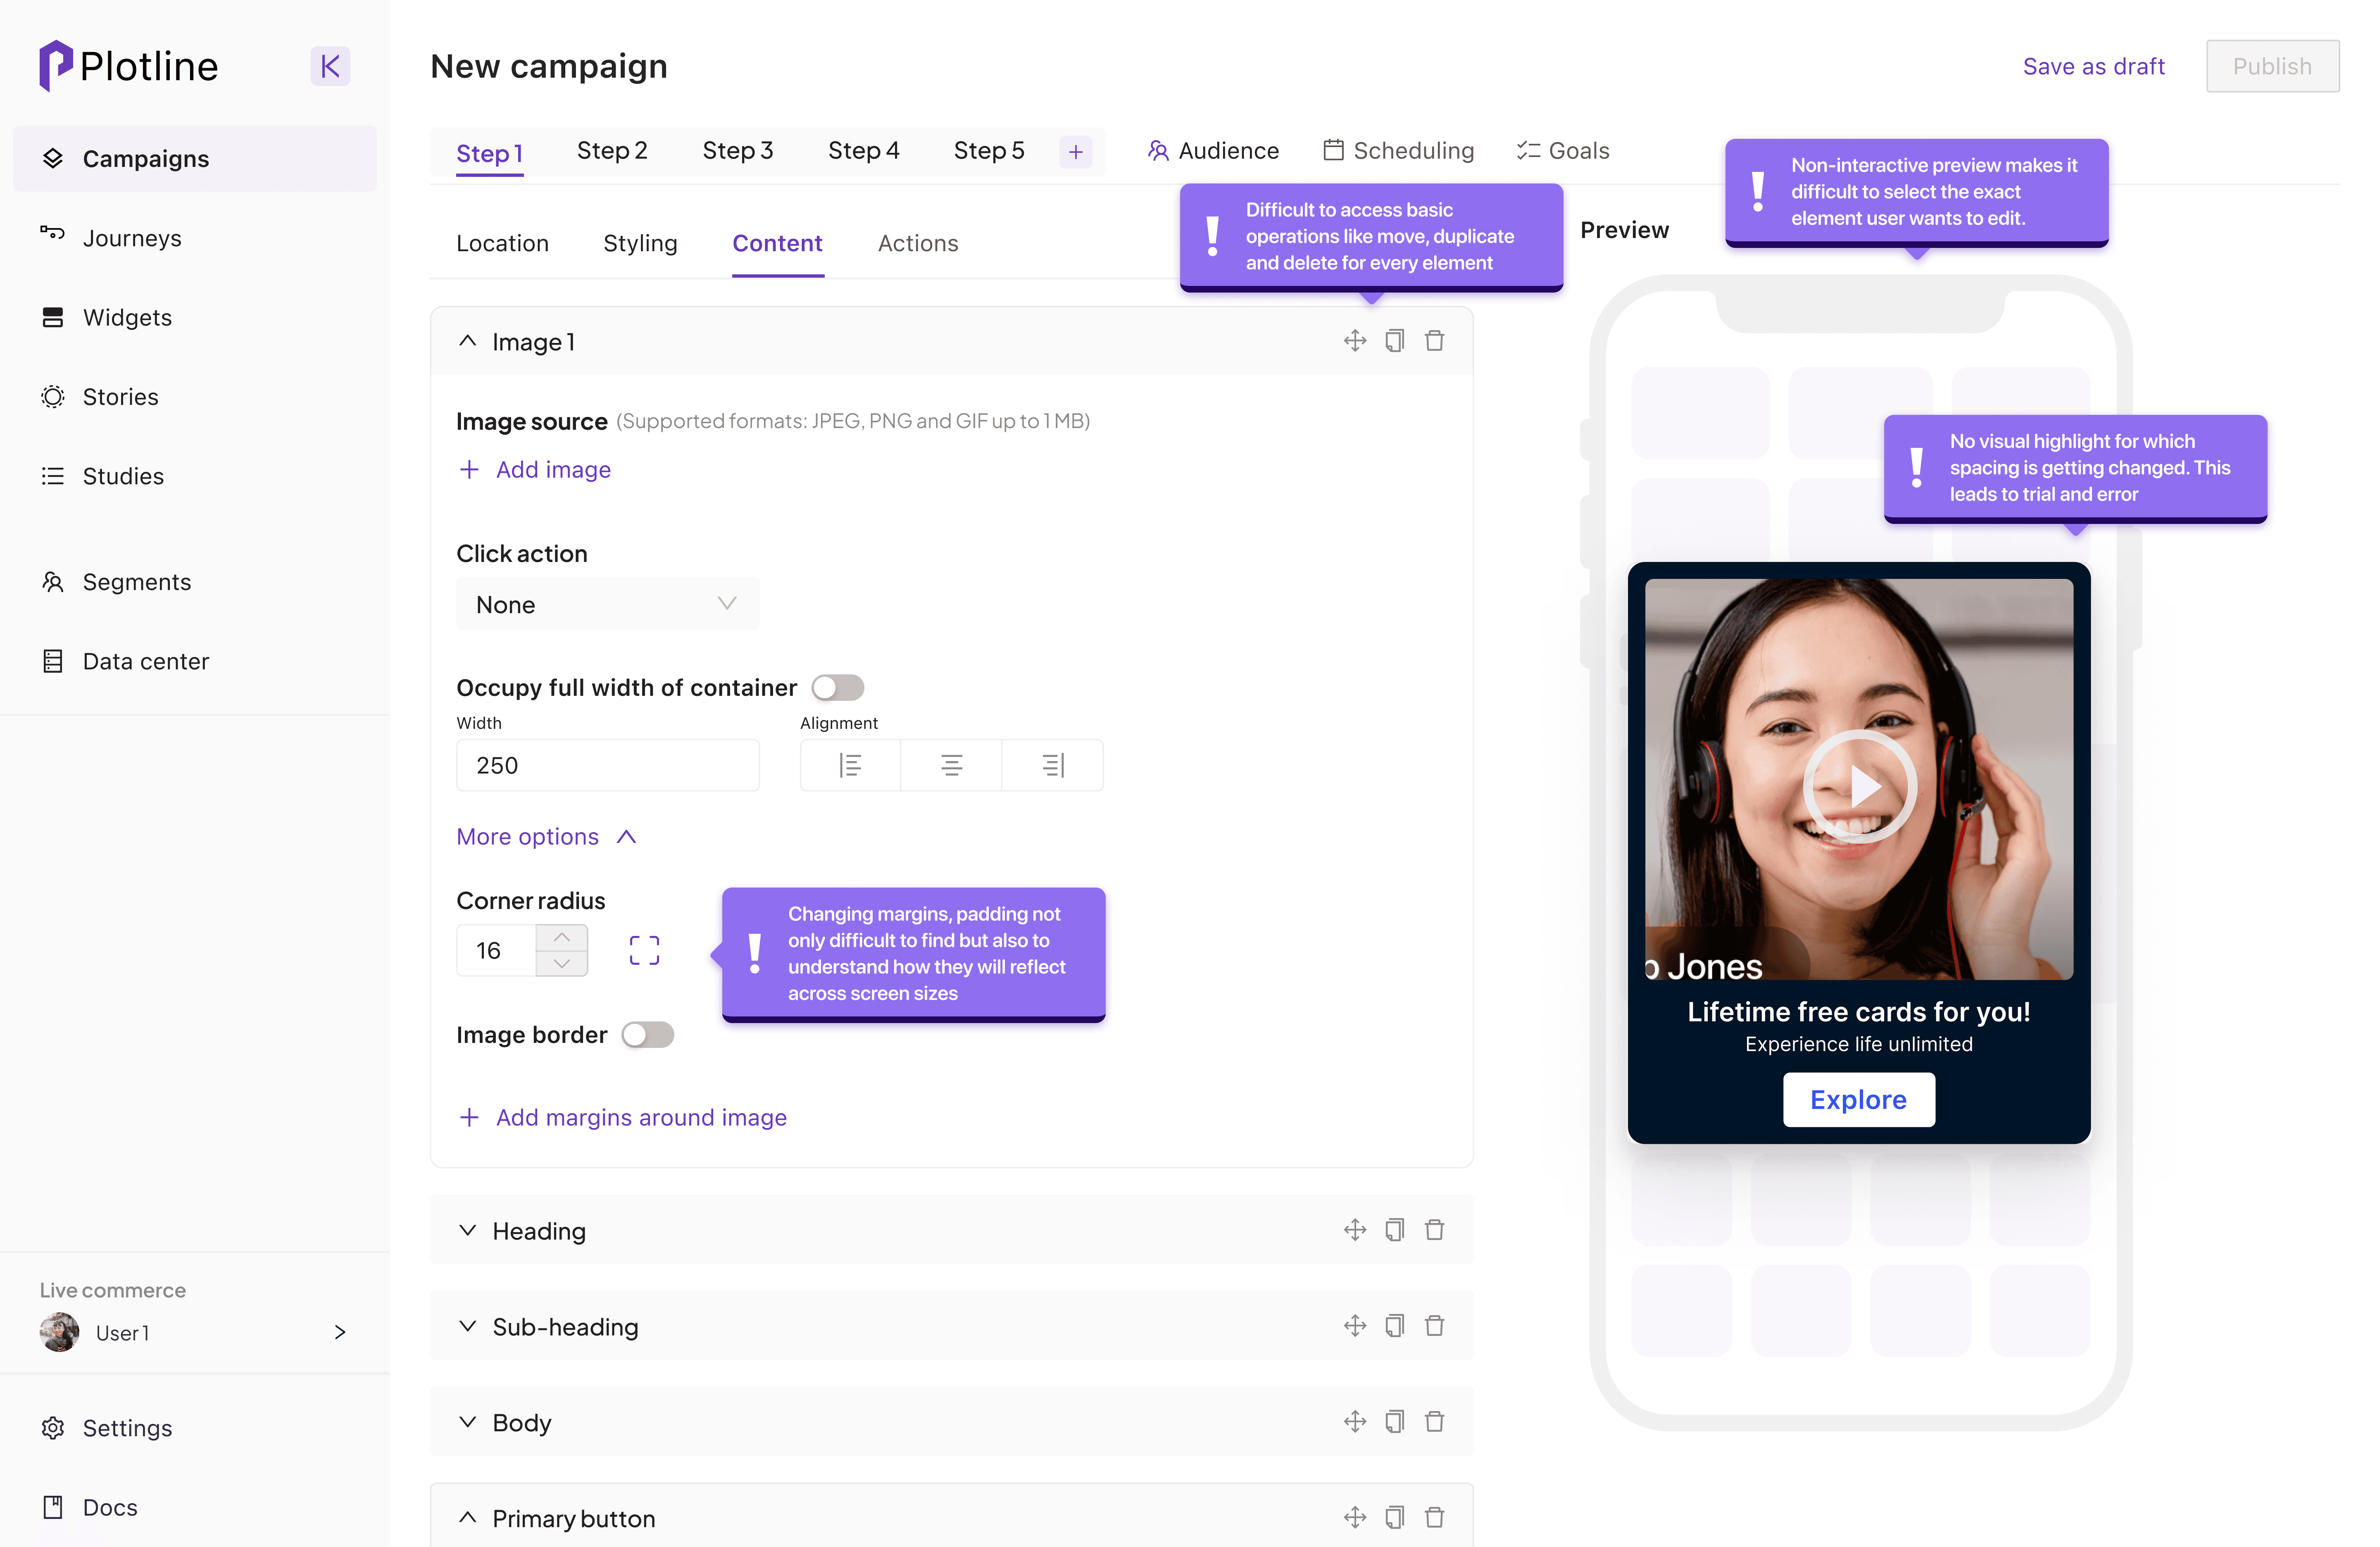Open the Click action dropdown

(607, 604)
